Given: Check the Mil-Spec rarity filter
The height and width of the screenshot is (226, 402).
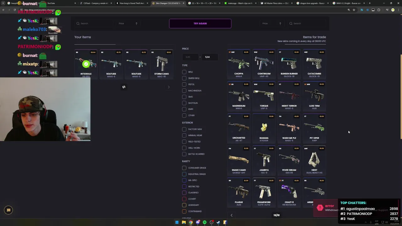Looking at the screenshot, I should 184,180.
